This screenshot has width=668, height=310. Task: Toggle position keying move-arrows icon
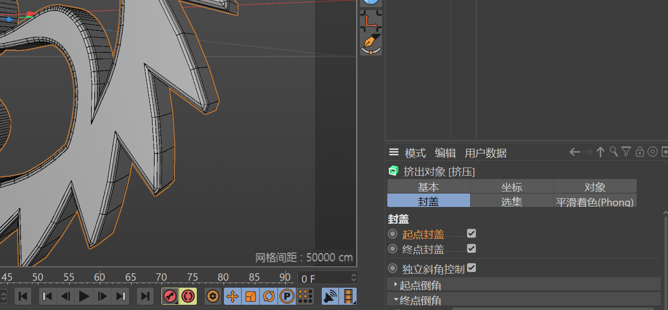point(232,296)
